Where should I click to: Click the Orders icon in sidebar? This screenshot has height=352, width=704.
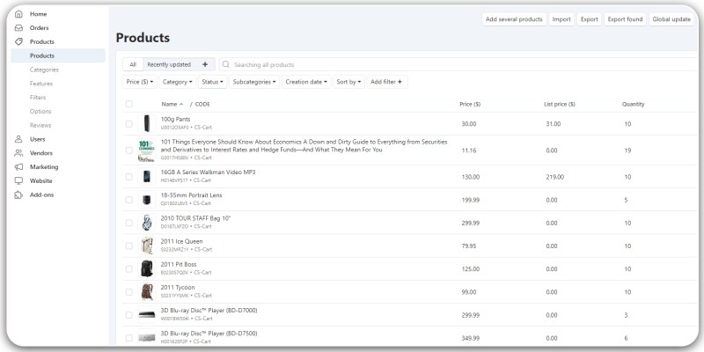(x=19, y=28)
